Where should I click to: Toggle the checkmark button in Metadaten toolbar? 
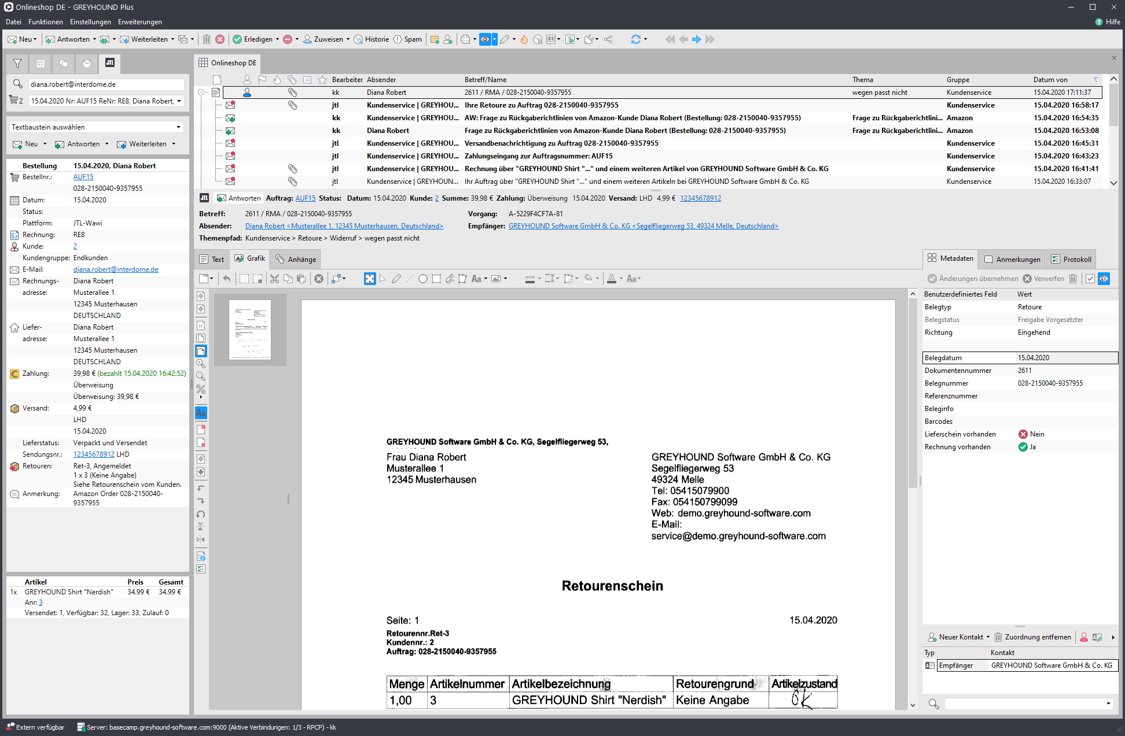click(x=1090, y=279)
